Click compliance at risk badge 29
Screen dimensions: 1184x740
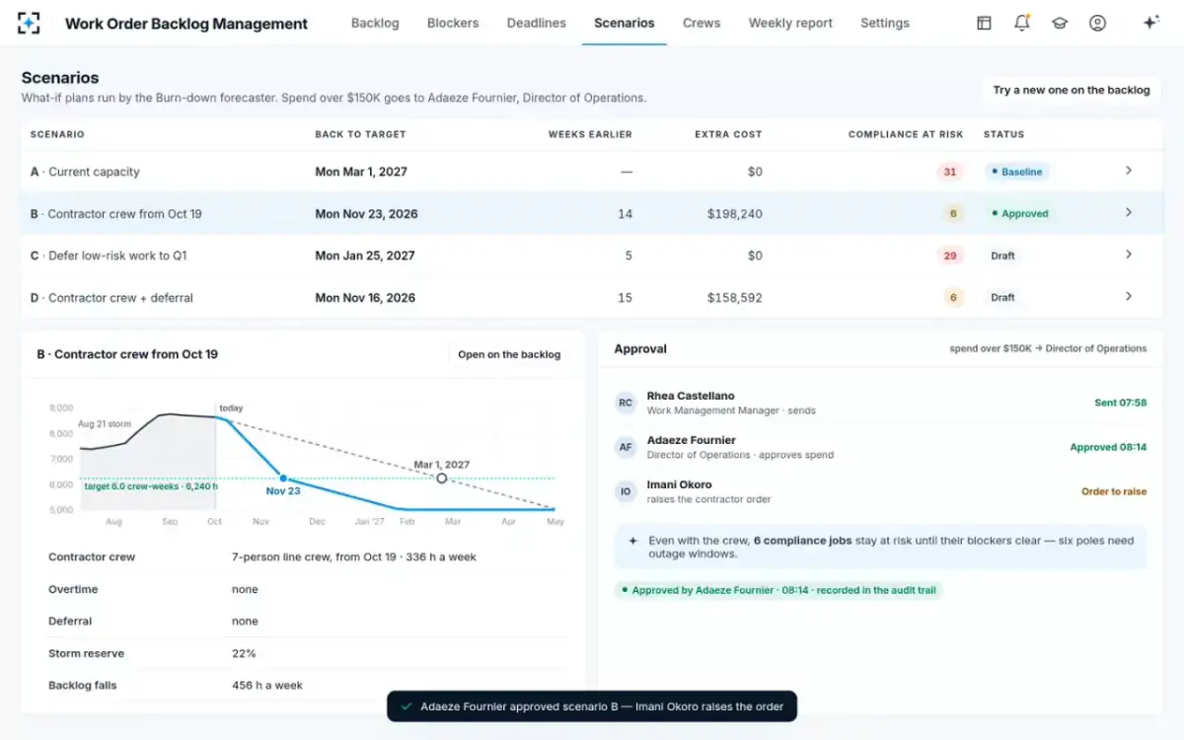click(x=950, y=256)
